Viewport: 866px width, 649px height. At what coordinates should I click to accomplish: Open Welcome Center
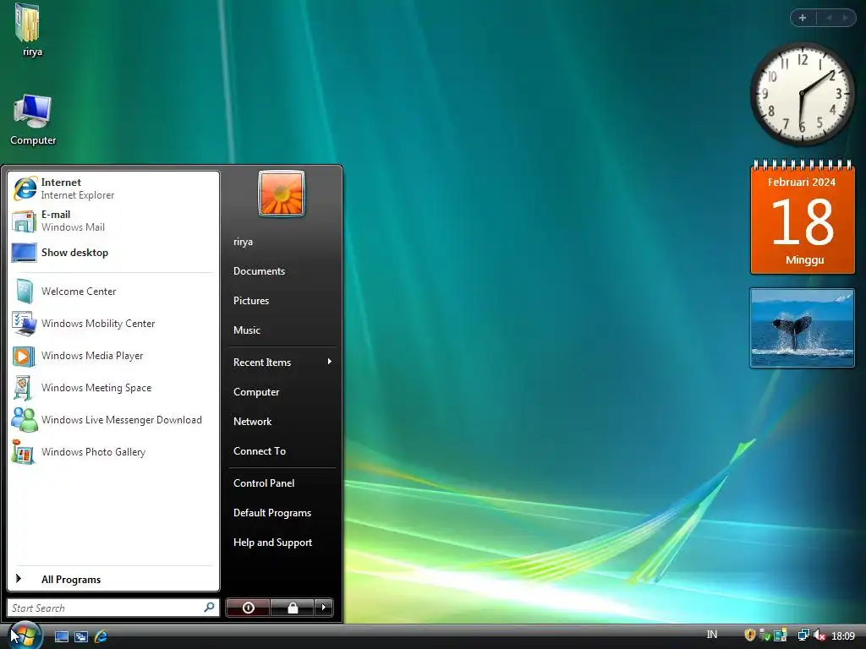click(113, 292)
